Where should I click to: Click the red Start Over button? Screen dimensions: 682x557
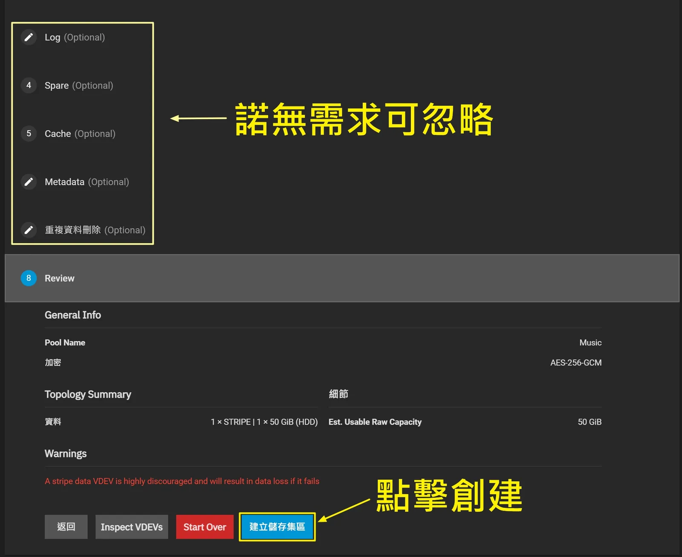(205, 527)
